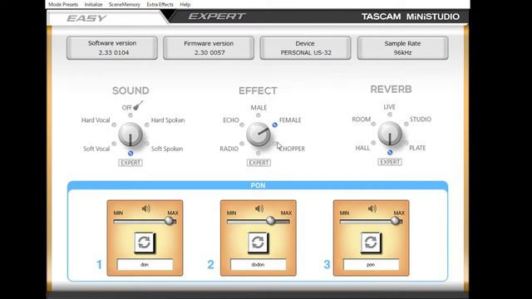The width and height of the screenshot is (532, 299).
Task: Click the STUDIO reverb label
Action: (x=421, y=120)
